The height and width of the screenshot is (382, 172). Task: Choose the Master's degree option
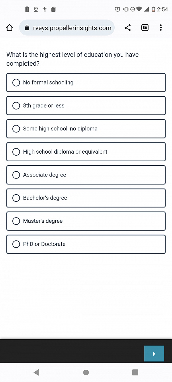click(86, 221)
